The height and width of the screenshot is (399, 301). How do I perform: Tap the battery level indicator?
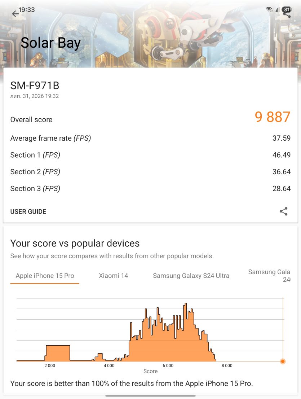(287, 9)
